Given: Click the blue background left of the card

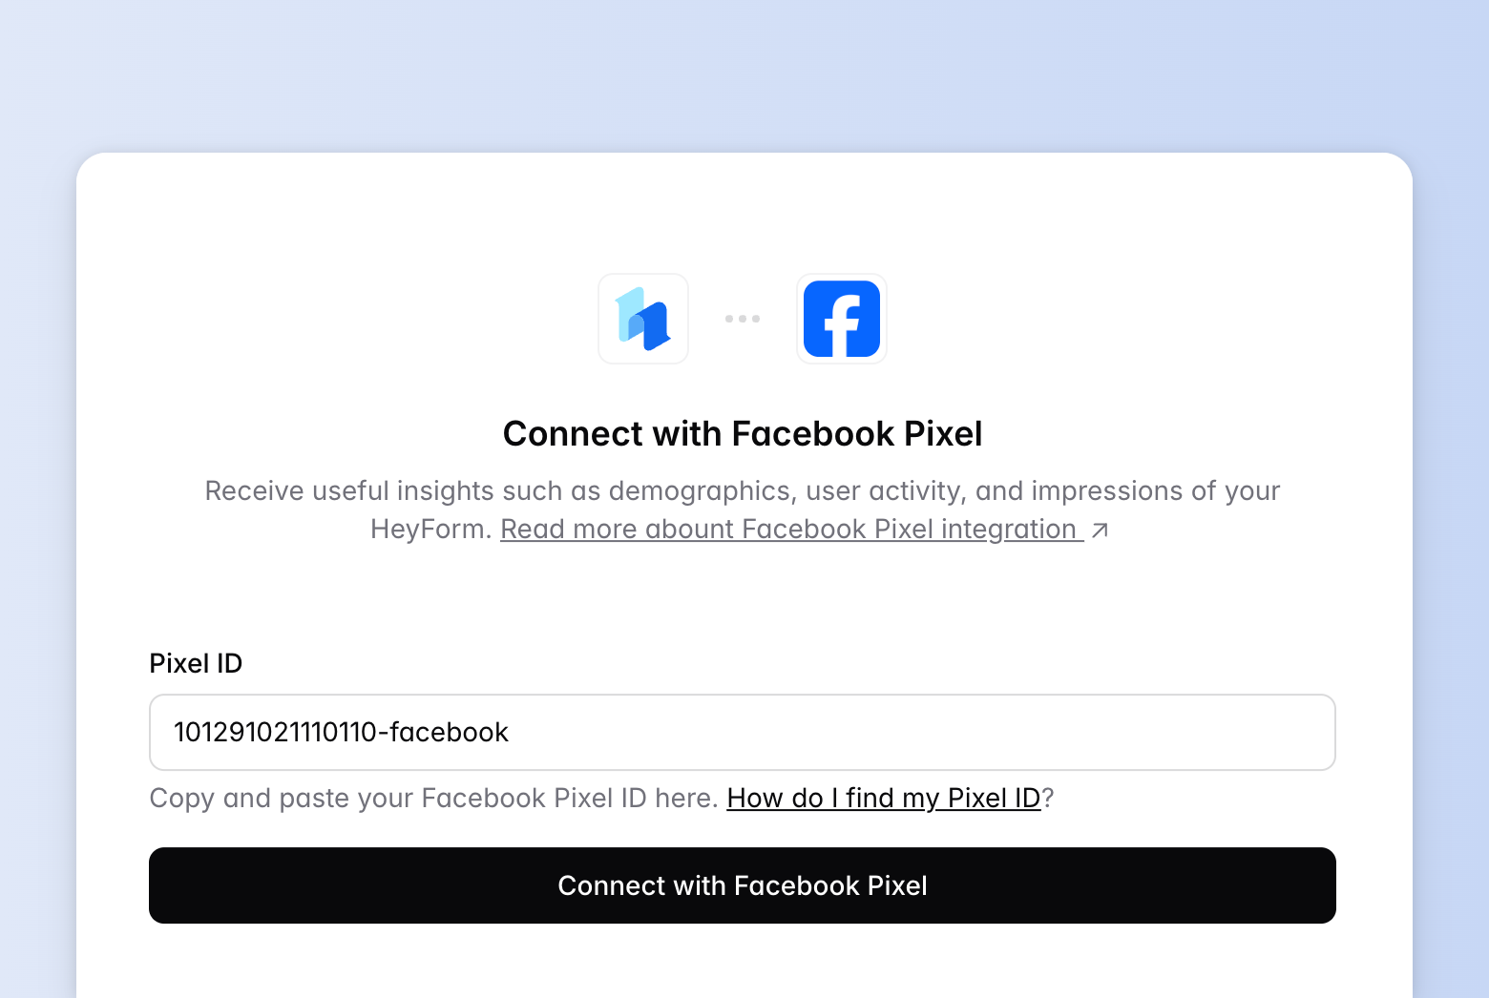Looking at the screenshot, I should pos(38,572).
